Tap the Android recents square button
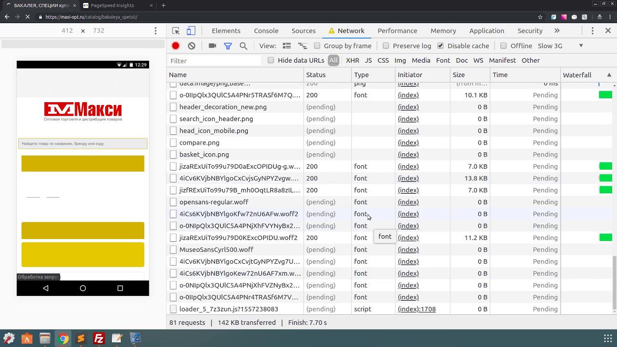This screenshot has height=347, width=617. point(120,288)
